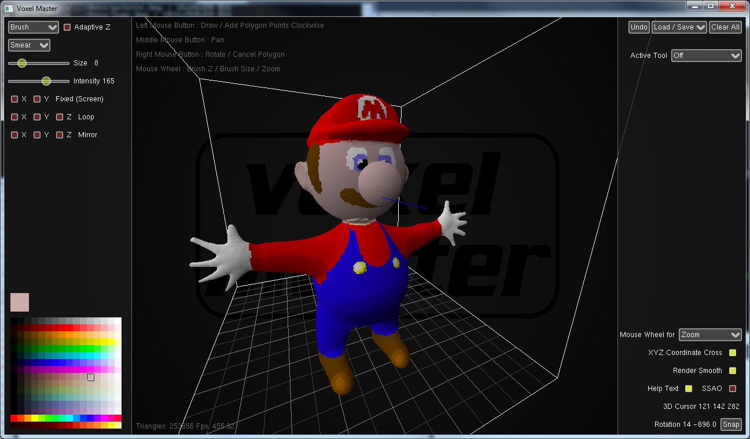Screen dimensions: 750x439
Task: Enable SSAO rendering
Action: [x=733, y=388]
